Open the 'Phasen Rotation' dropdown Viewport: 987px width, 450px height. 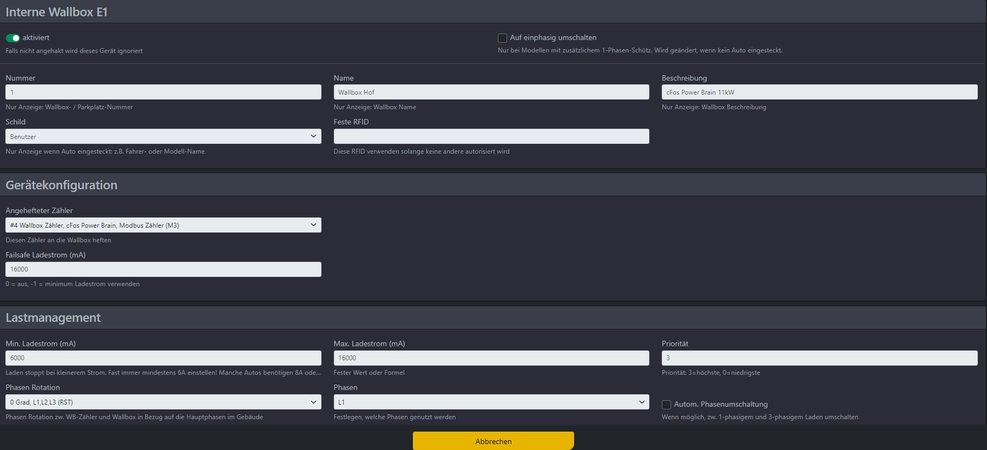pos(163,402)
